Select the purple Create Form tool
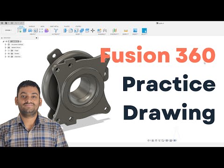 46,30
